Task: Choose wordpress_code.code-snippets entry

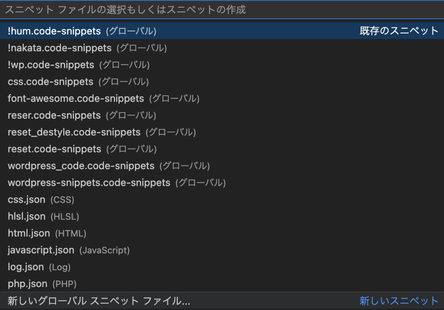Action: click(x=81, y=166)
